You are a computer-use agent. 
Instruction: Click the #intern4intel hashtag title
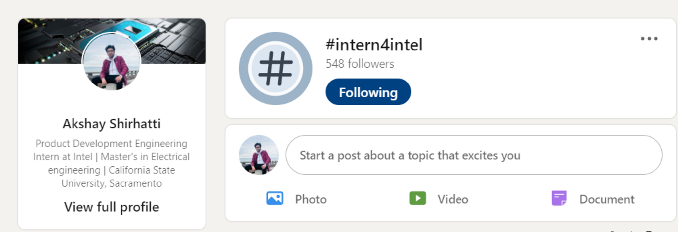point(374,45)
